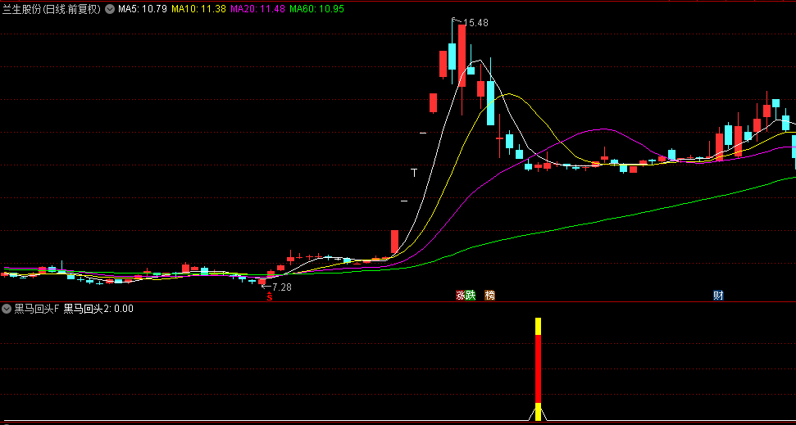The image size is (796, 425).
Task: Select the MA5: 10.79 indicator label
Action: pos(143,9)
